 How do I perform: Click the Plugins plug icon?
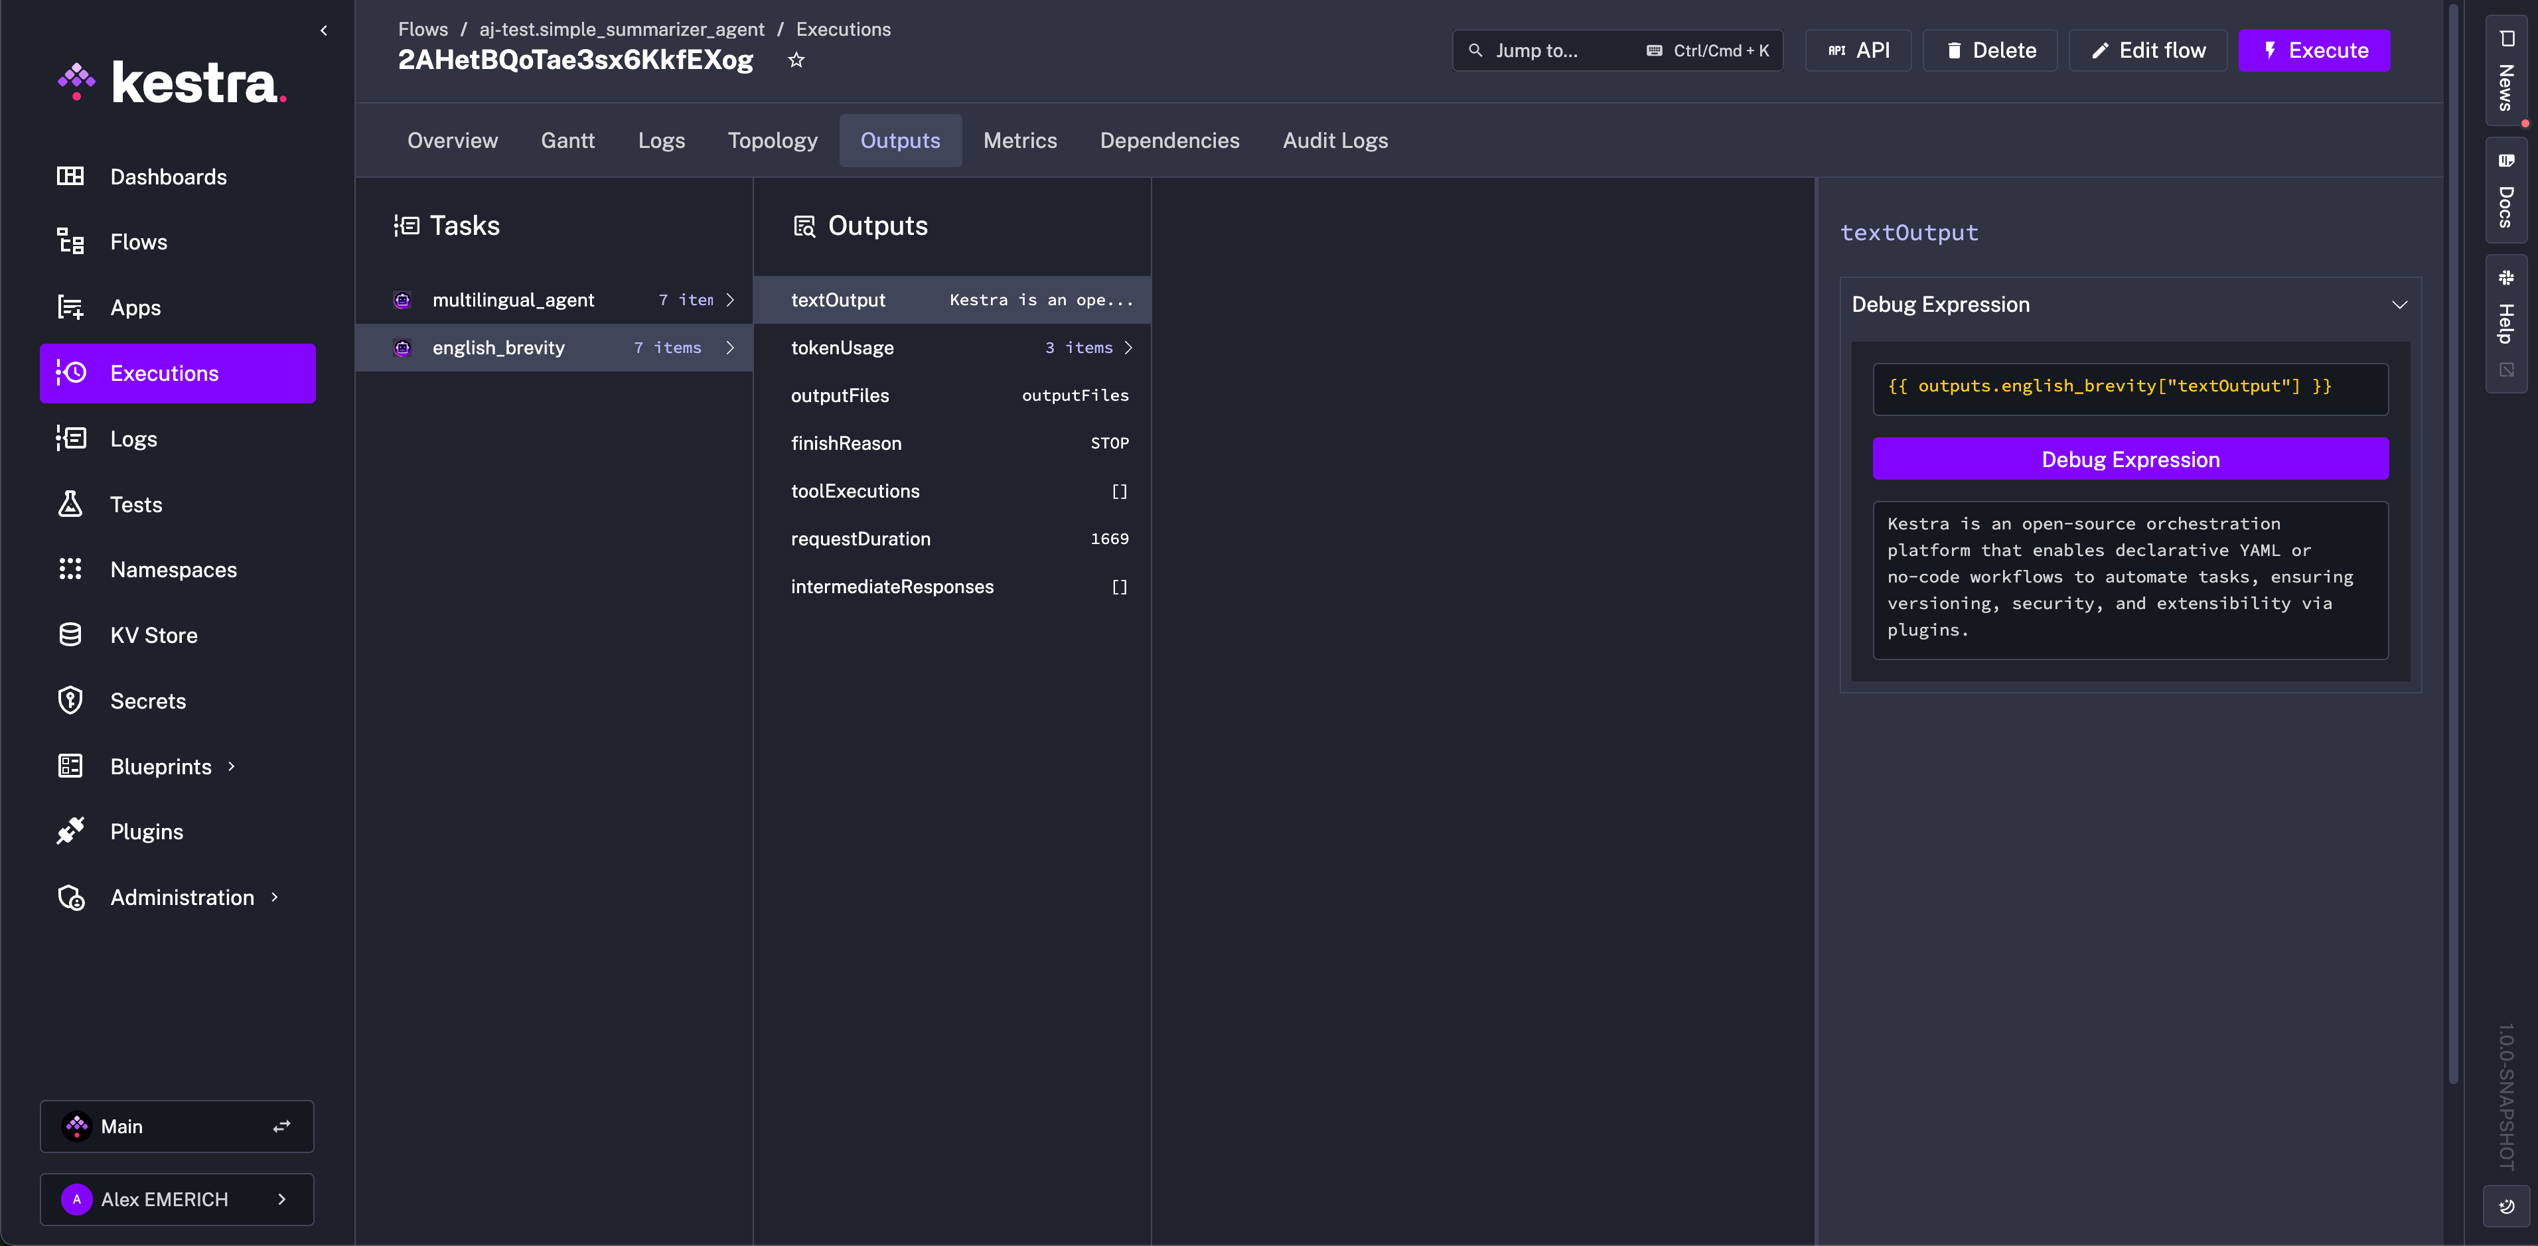(x=70, y=831)
